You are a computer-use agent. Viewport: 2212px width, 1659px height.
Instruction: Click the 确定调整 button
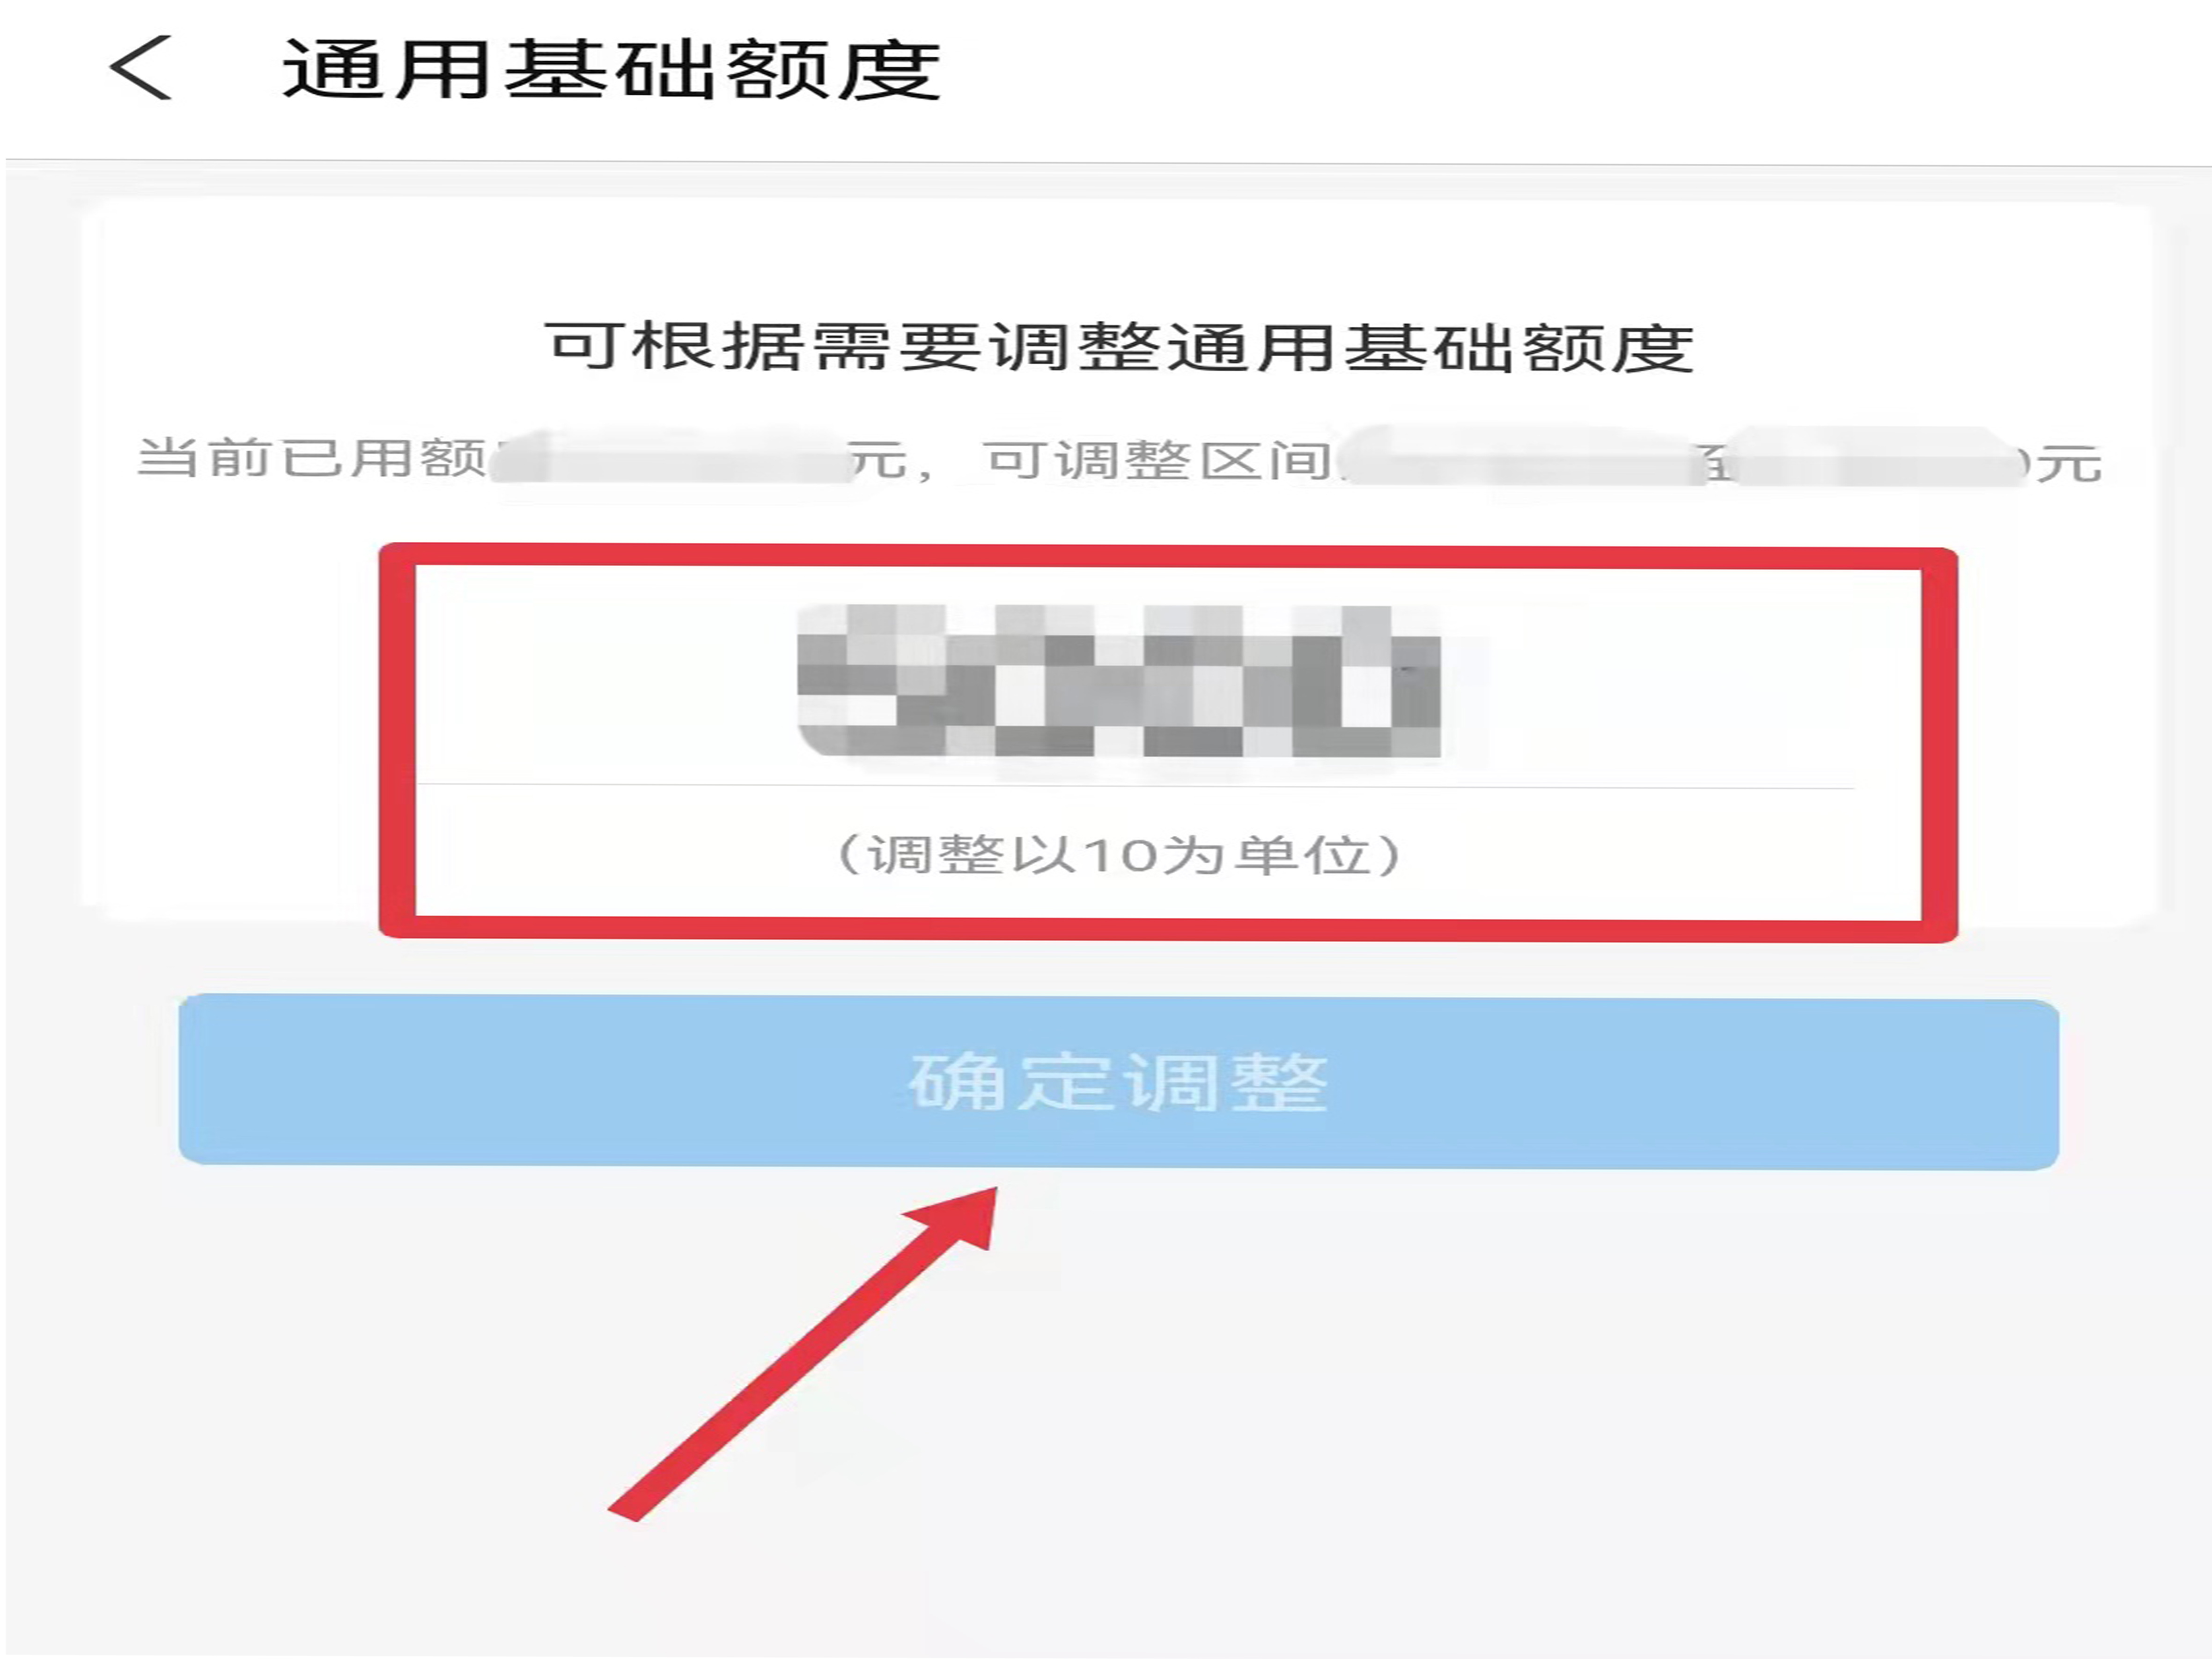coord(1118,1082)
